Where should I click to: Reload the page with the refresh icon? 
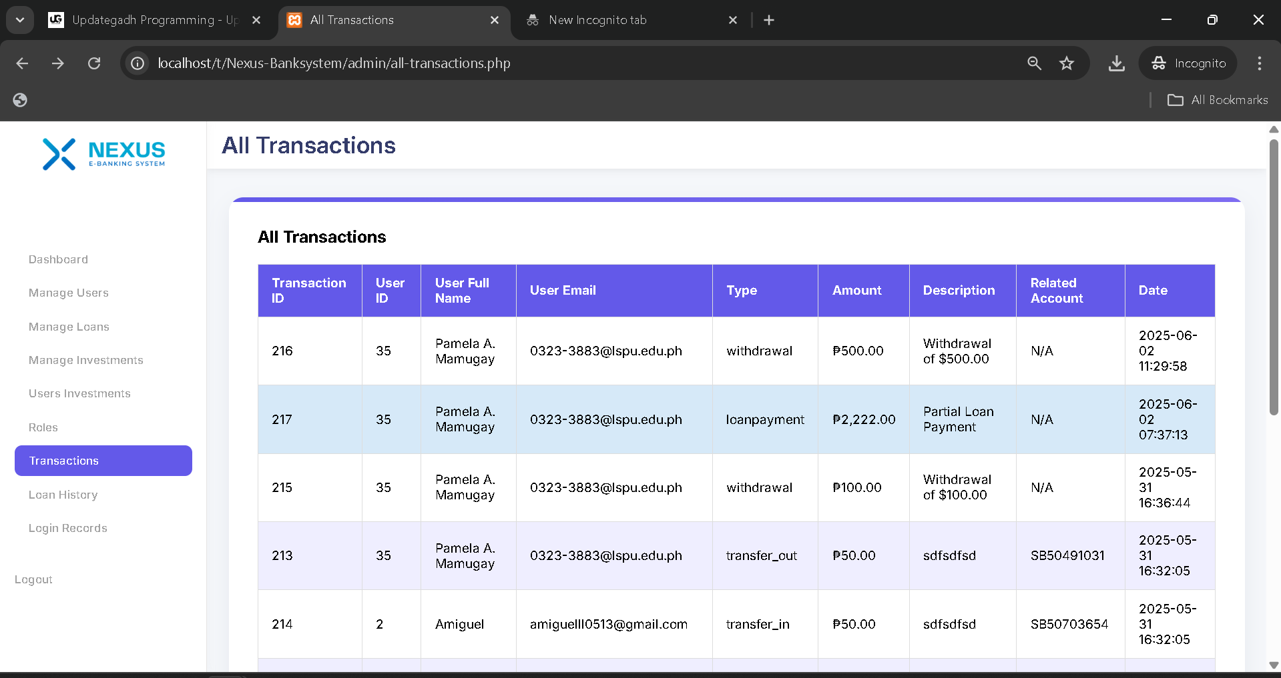pos(94,63)
